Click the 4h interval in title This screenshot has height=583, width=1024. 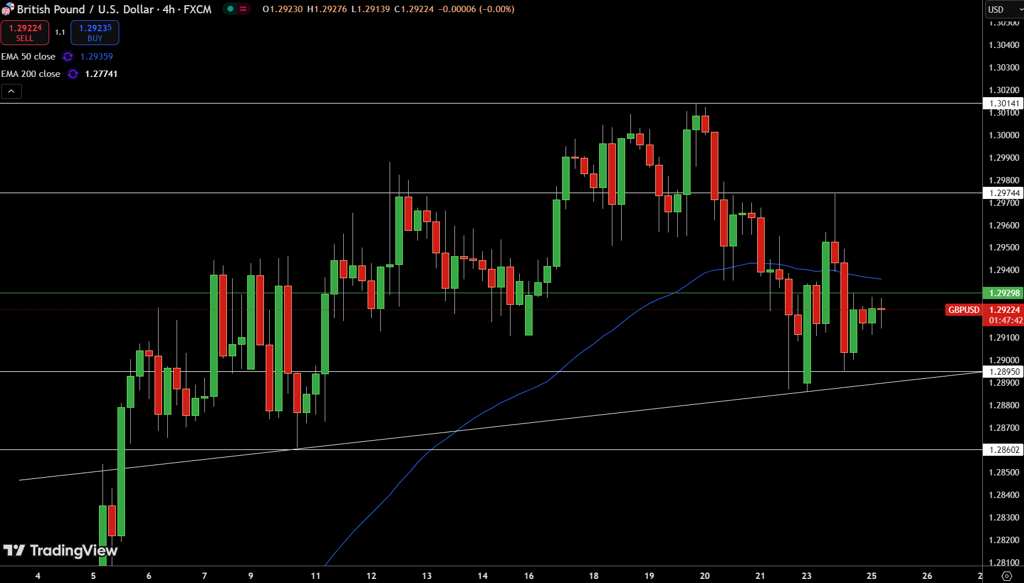(168, 9)
